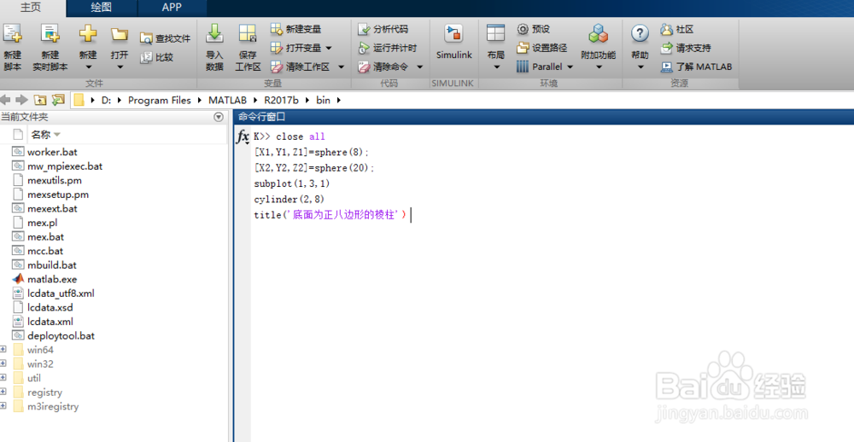Switch to the Plots (绘图) tab
This screenshot has width=854, height=442.
tap(102, 8)
